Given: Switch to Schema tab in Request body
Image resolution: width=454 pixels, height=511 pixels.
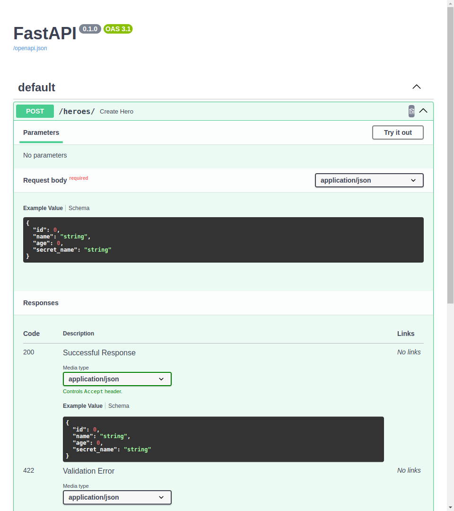Looking at the screenshot, I should 79,208.
